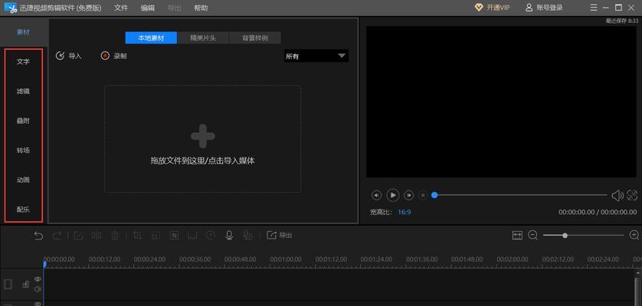Select the crop tool icon
642x306 pixels.
point(138,236)
